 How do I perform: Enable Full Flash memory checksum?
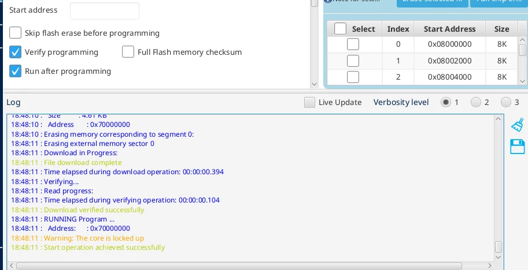[x=128, y=52]
